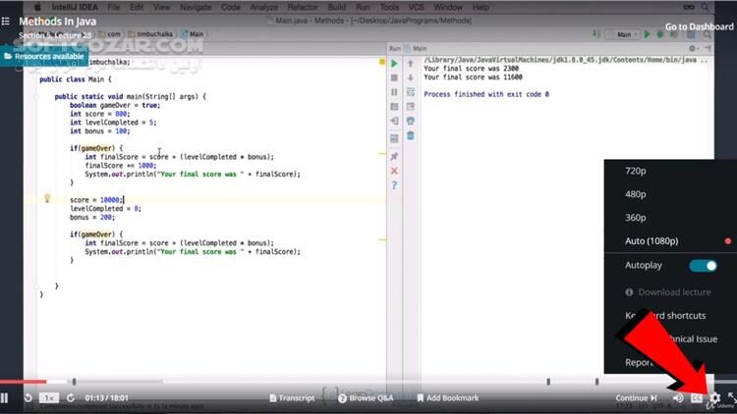Pause the lecture video
737x414 pixels.
pyautogui.click(x=5, y=398)
